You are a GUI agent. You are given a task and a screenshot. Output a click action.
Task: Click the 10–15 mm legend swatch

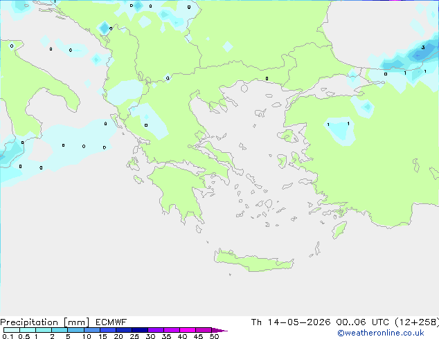click(x=92, y=330)
